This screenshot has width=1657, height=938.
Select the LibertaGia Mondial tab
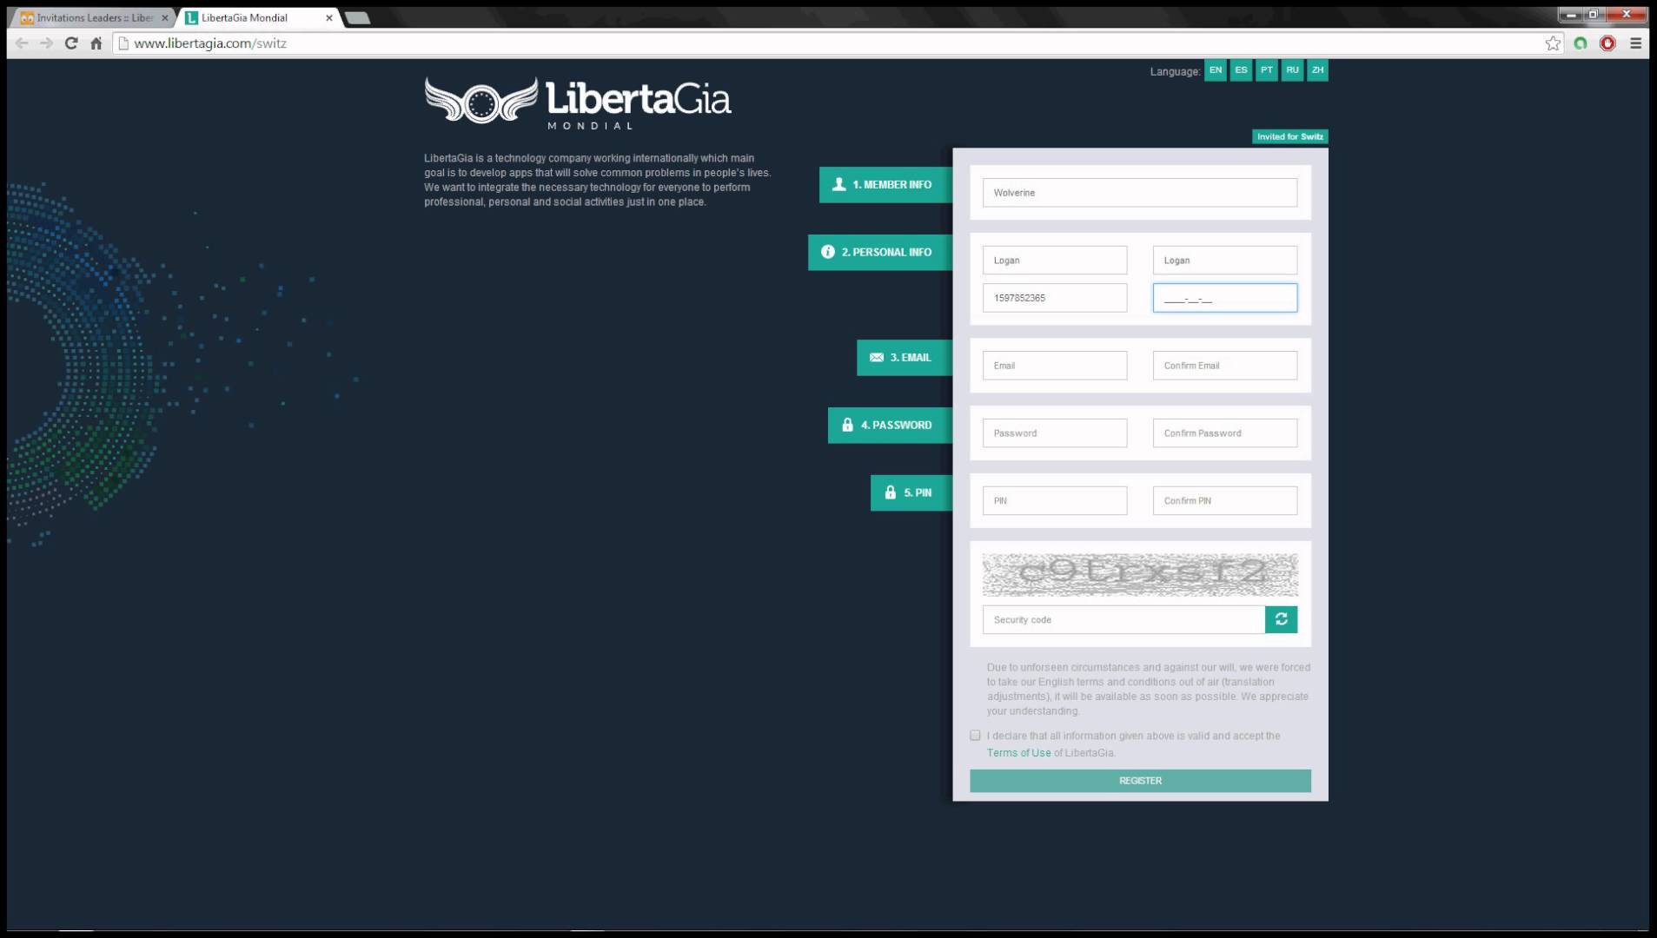click(x=259, y=17)
